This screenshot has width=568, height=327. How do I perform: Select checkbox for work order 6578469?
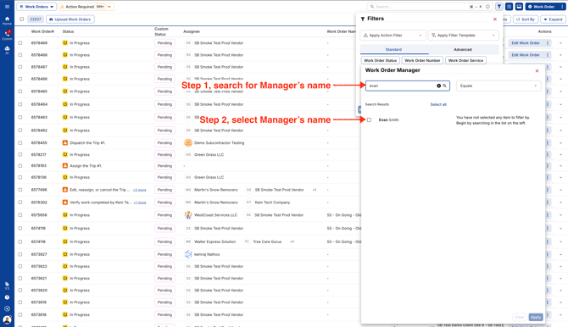20,42
